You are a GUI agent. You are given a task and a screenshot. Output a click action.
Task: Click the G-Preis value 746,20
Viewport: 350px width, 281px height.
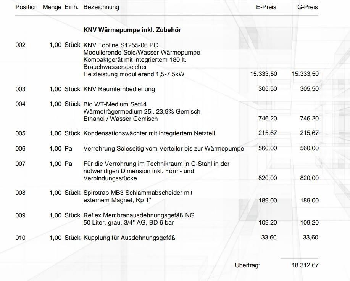(x=310, y=119)
